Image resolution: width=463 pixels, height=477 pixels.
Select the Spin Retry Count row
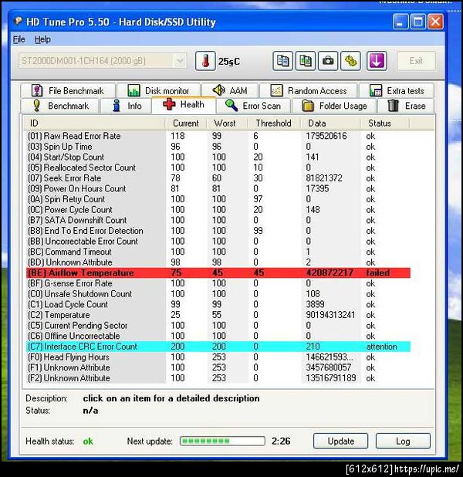coord(218,199)
